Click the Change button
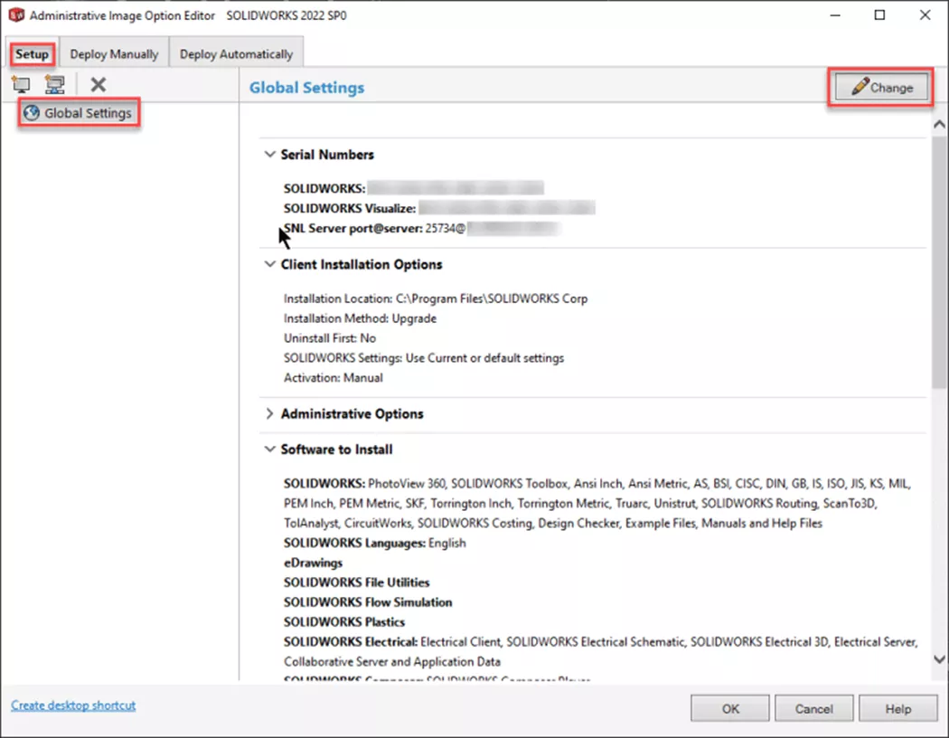The height and width of the screenshot is (738, 949). [x=881, y=87]
